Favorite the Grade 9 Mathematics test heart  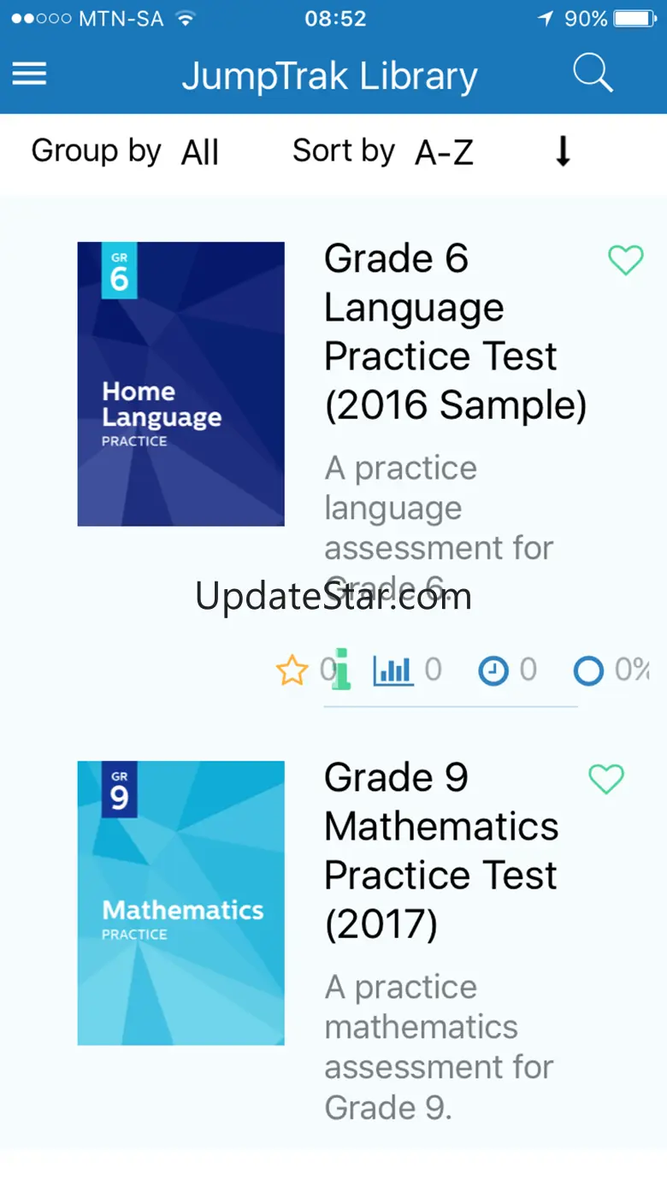pyautogui.click(x=606, y=779)
